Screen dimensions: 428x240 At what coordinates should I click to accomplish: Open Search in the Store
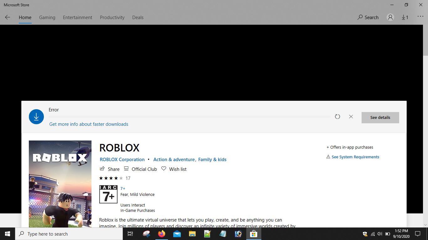tap(368, 18)
